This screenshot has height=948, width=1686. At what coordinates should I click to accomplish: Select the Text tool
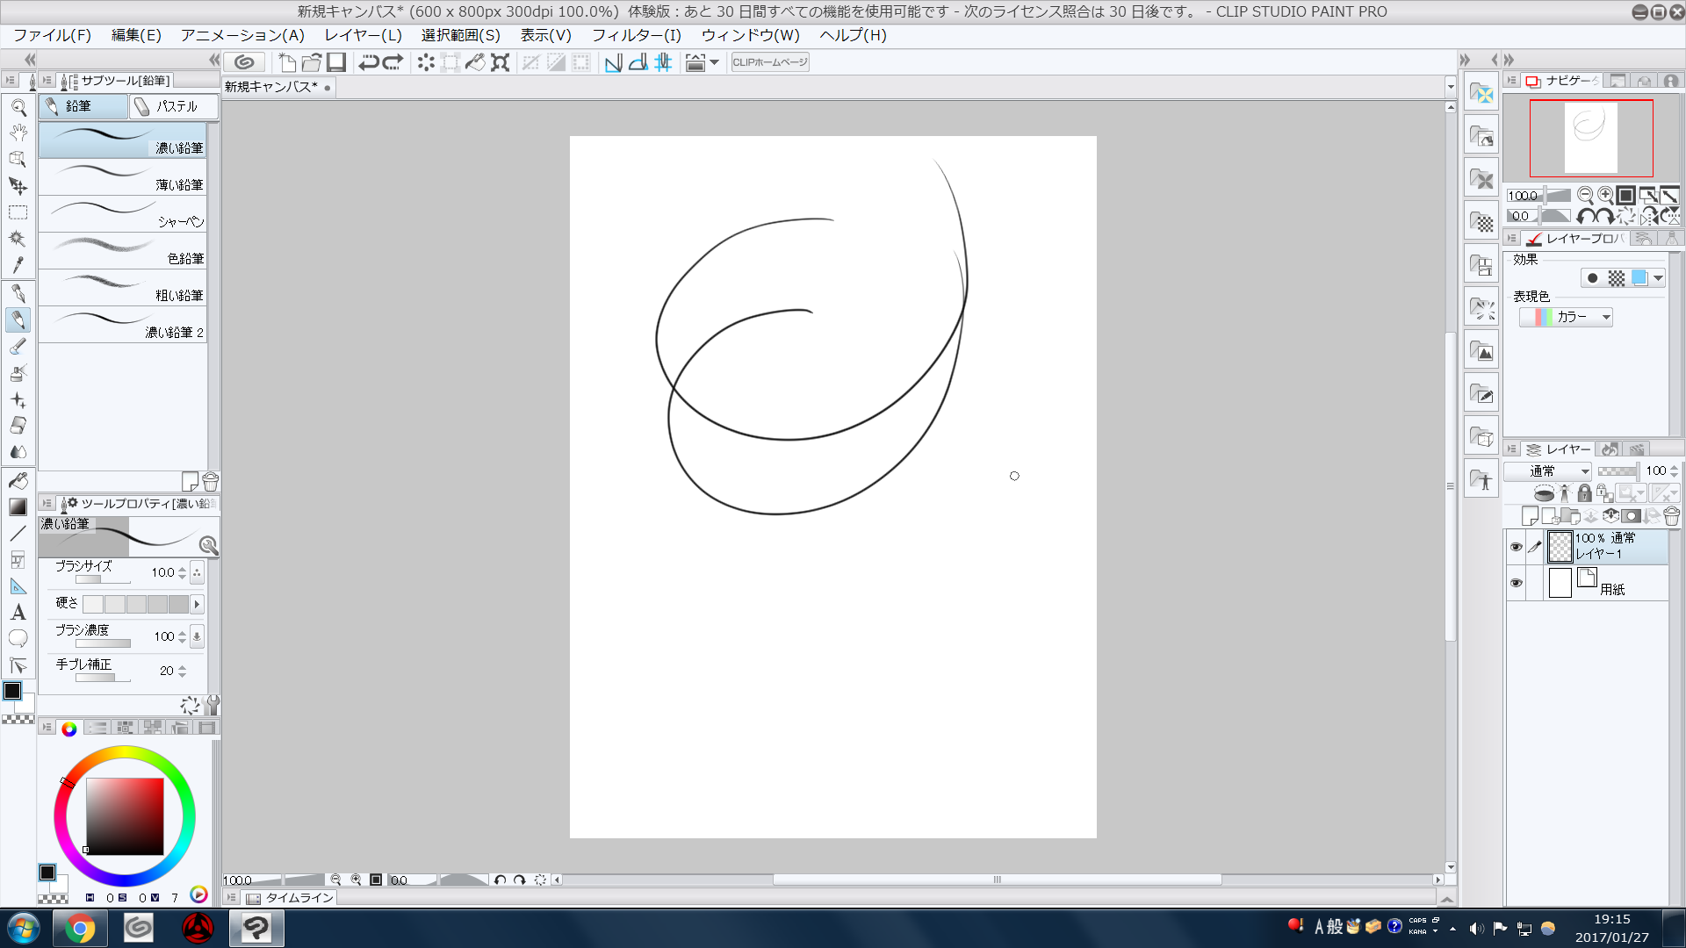tap(18, 613)
